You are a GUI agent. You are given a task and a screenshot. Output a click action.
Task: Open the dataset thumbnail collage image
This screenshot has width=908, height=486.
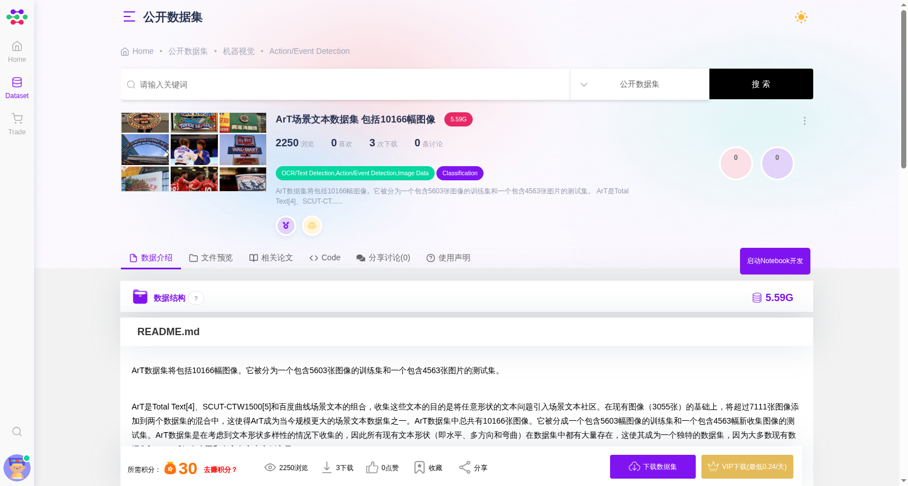coord(194,152)
